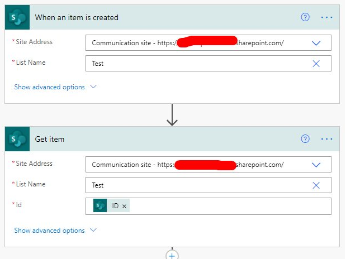346x259 pixels.
Task: Clear Get item's List Name value
Action: [316, 185]
